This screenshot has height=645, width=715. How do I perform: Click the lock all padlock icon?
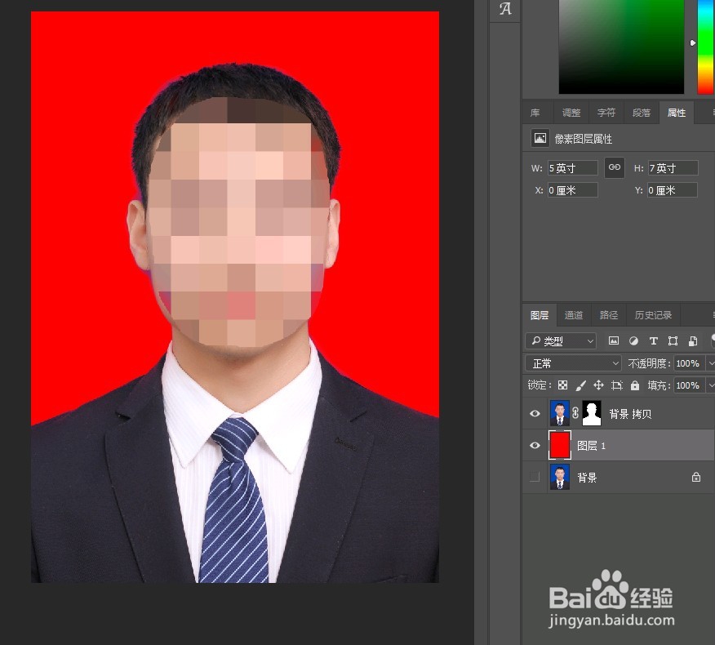pyautogui.click(x=636, y=385)
